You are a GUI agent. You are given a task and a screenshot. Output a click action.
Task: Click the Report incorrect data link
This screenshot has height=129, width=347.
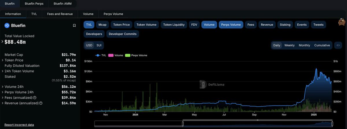click(x=19, y=125)
